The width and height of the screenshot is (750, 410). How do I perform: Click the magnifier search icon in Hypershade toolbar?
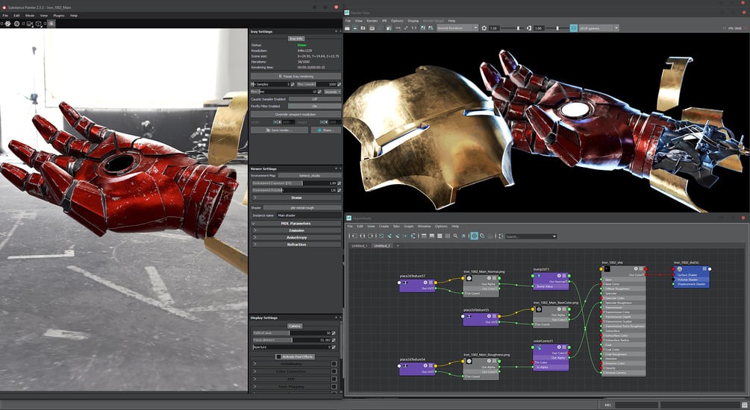[455, 236]
